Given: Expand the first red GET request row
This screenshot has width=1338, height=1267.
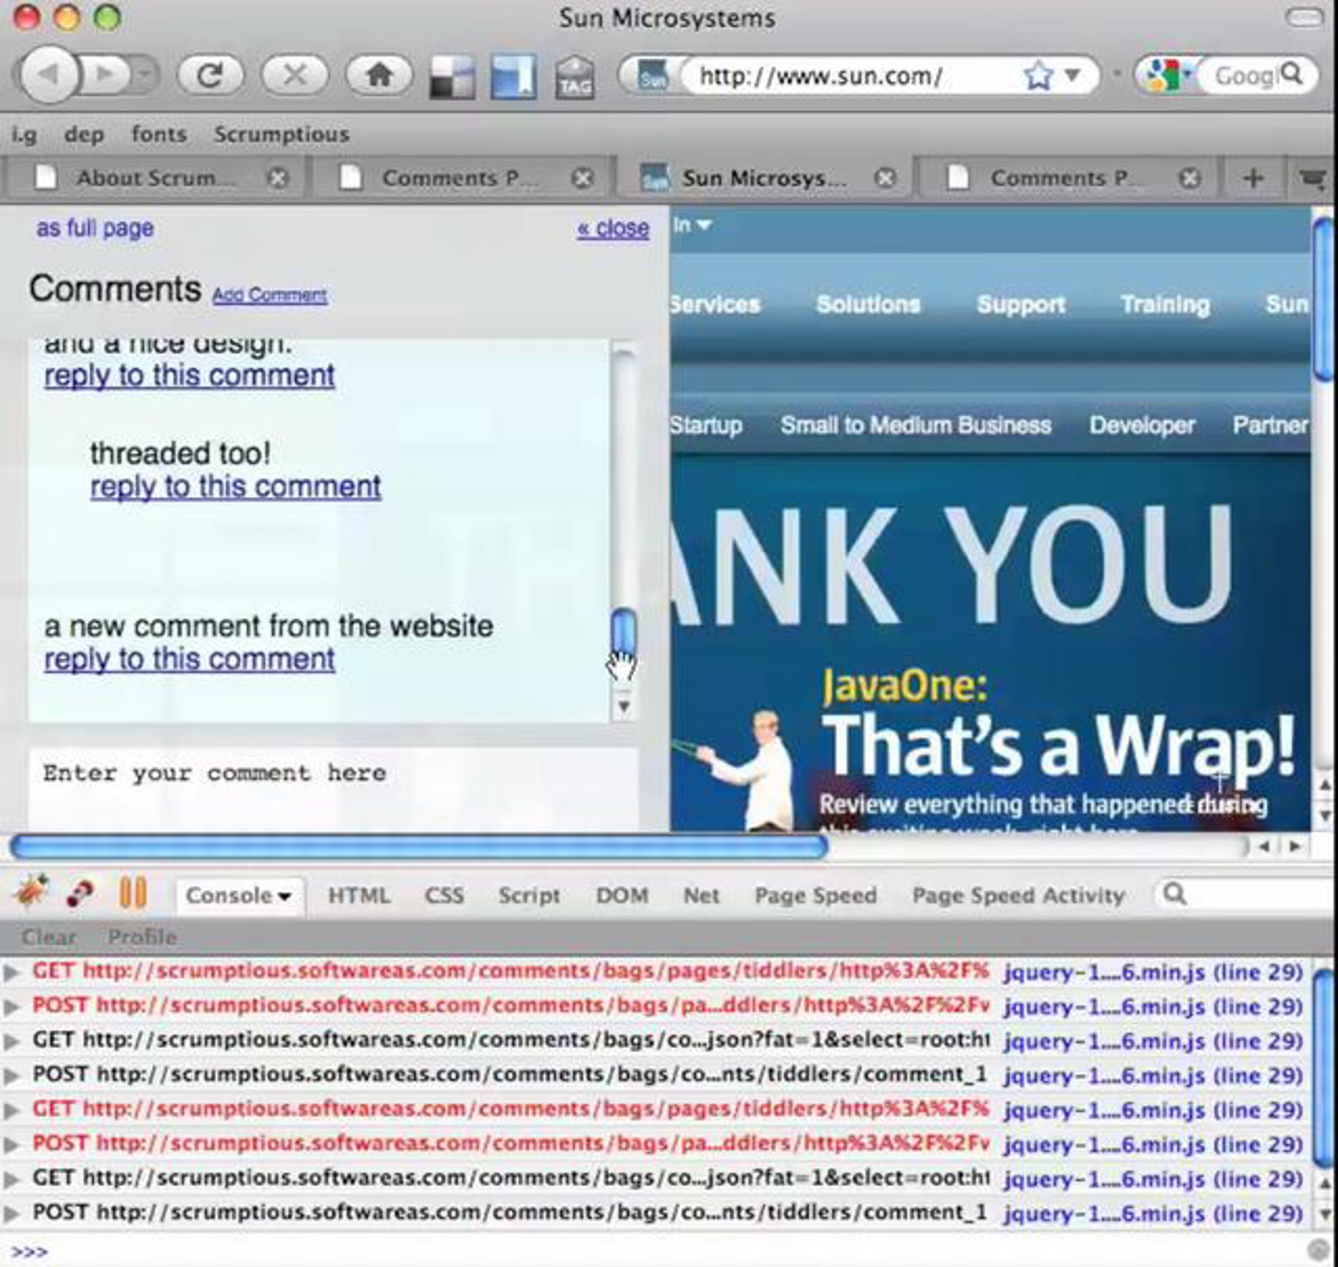Looking at the screenshot, I should pyautogui.click(x=11, y=973).
